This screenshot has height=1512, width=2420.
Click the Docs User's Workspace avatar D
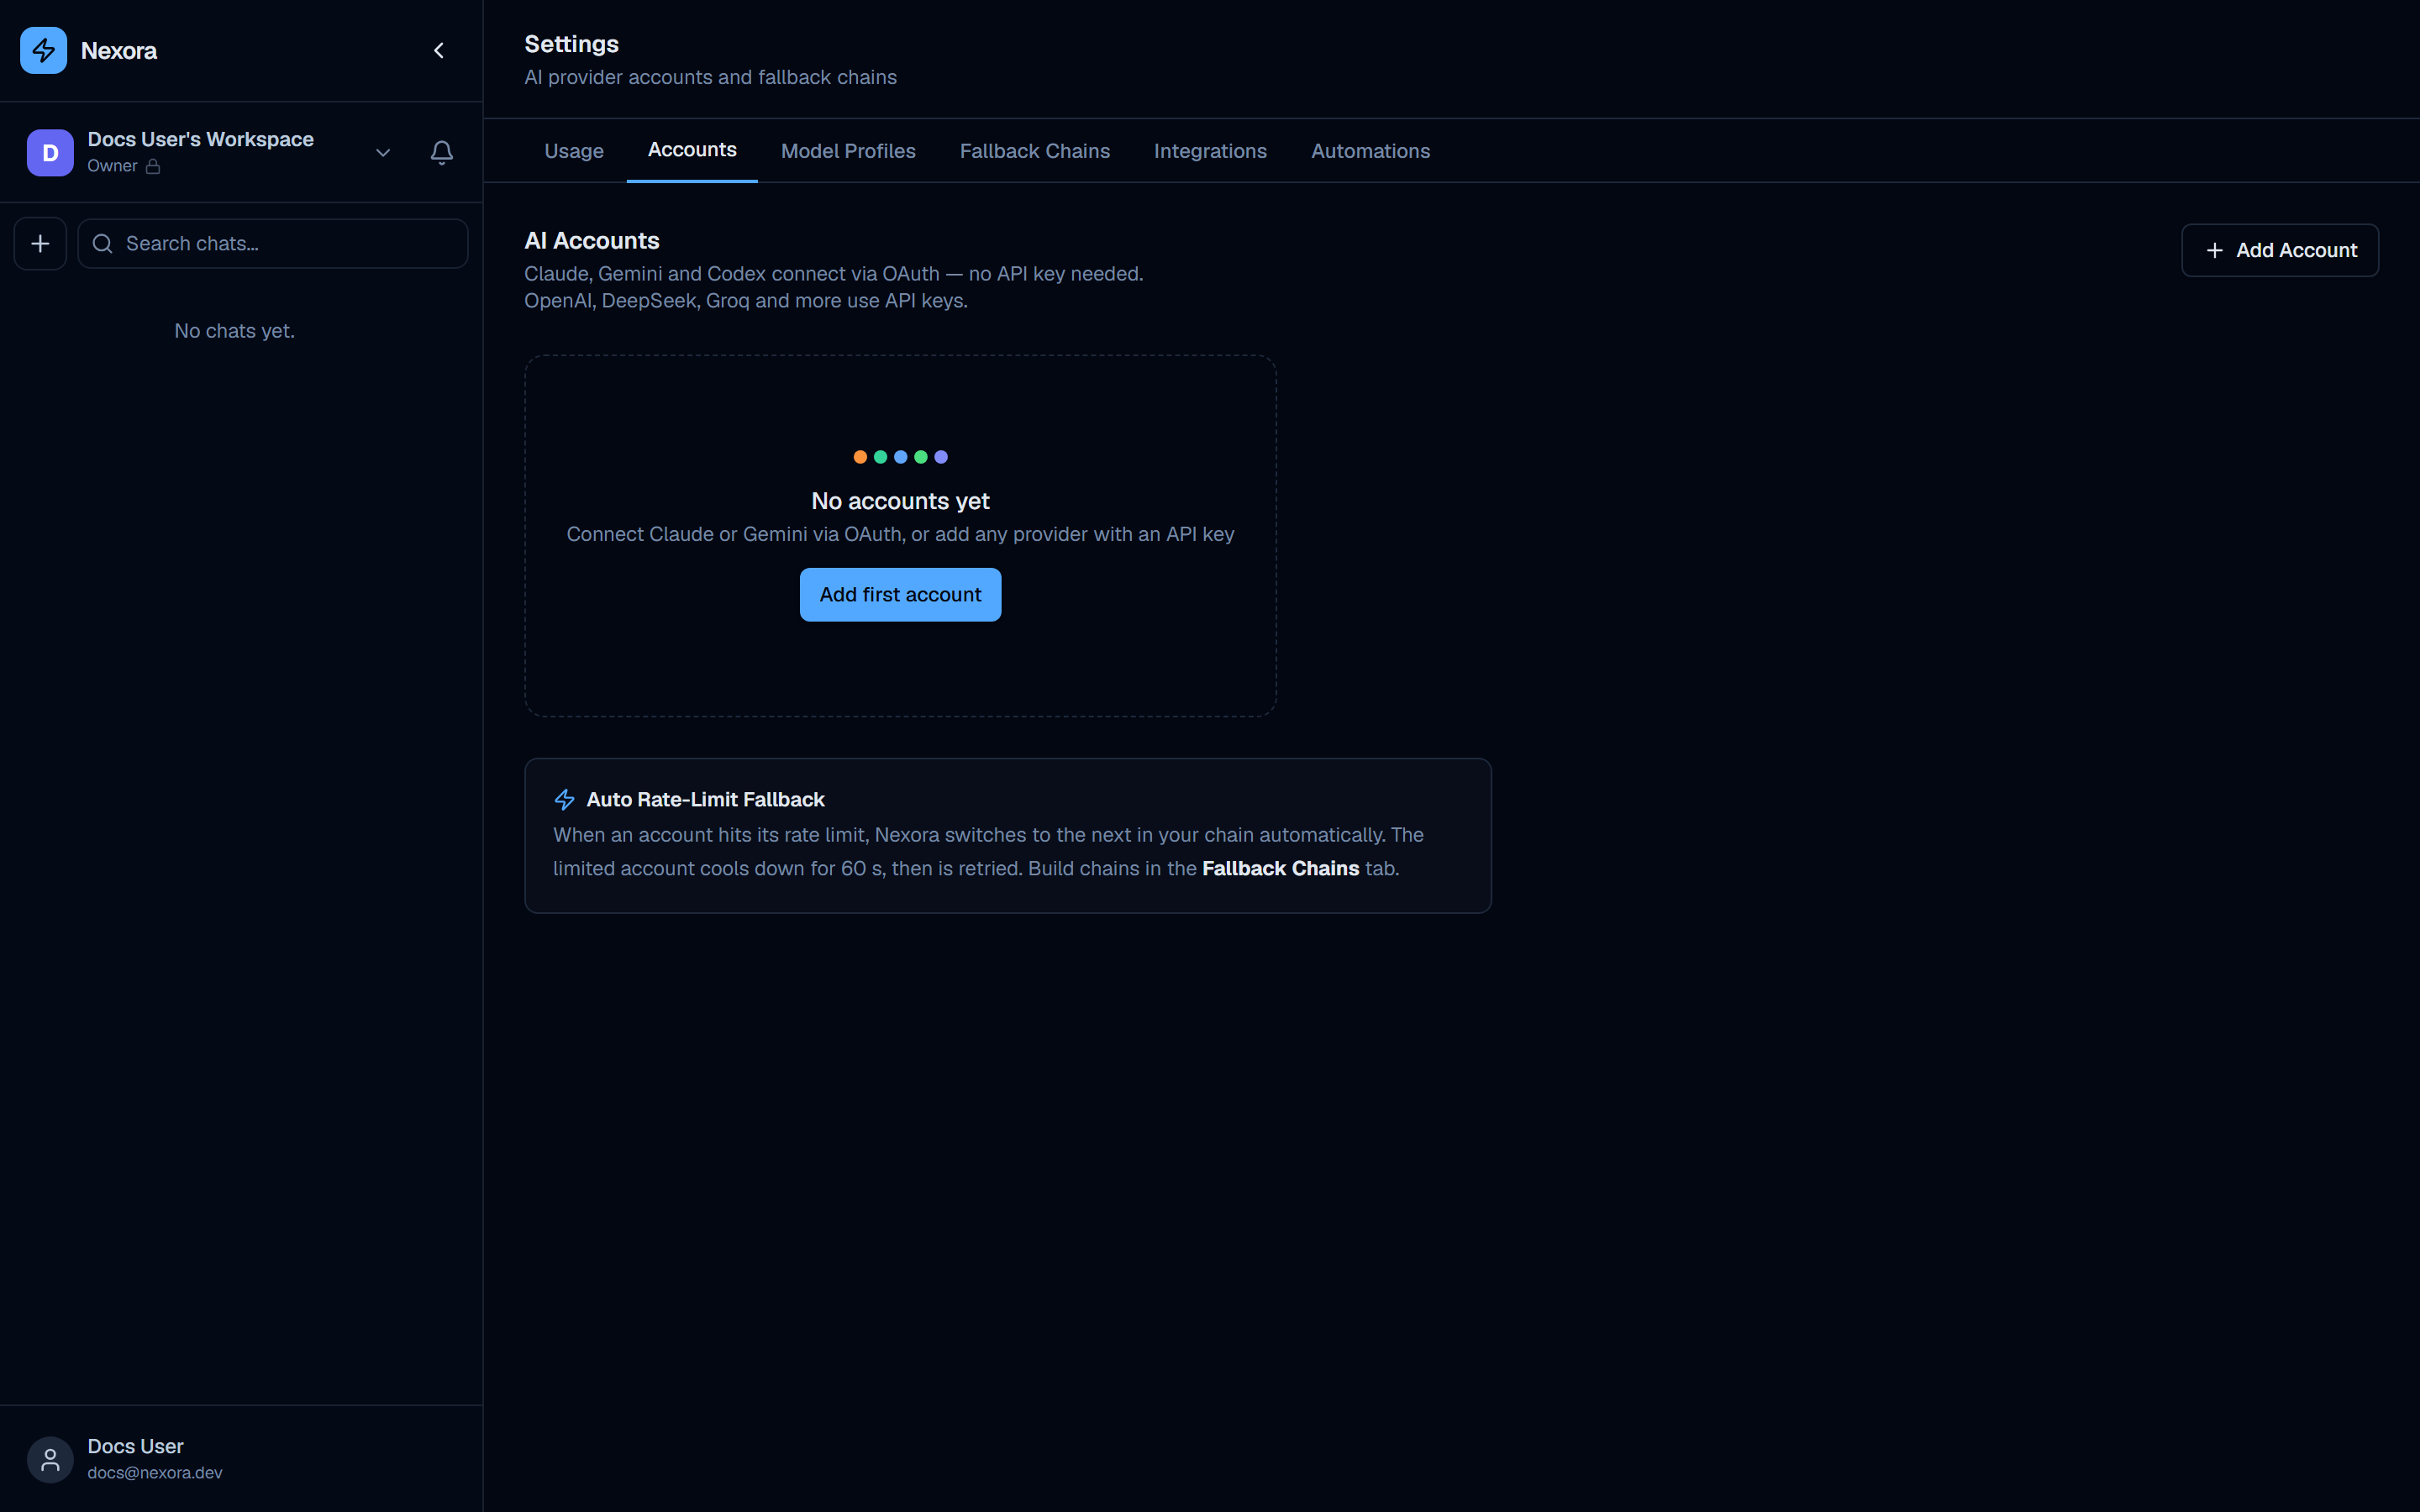click(50, 152)
